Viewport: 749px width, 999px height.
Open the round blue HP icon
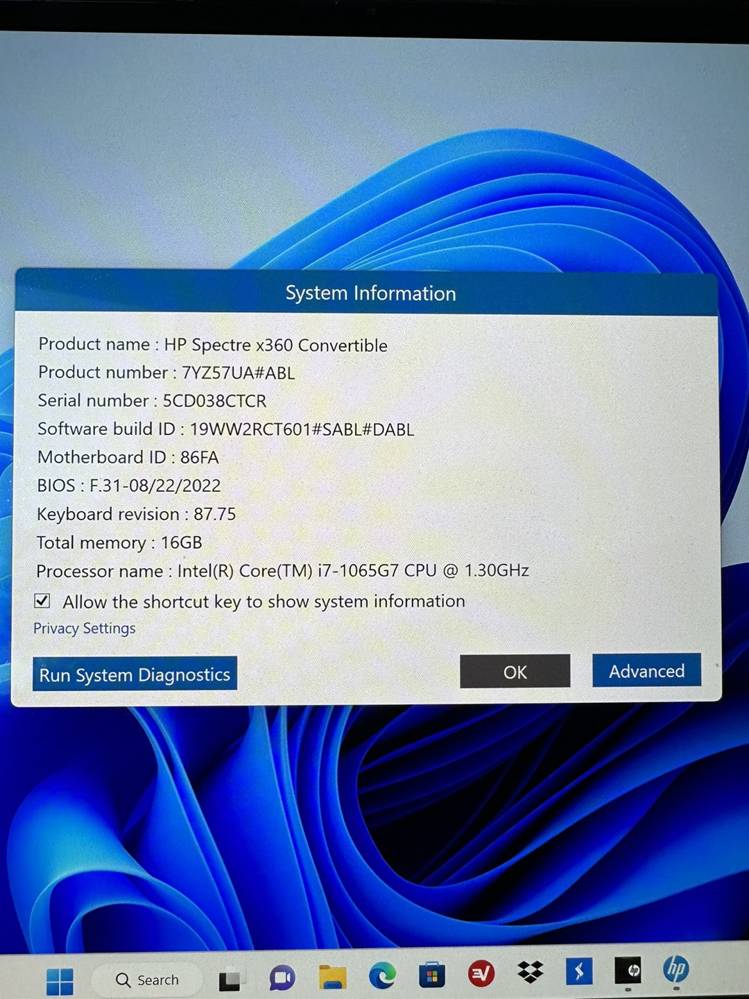click(x=675, y=969)
